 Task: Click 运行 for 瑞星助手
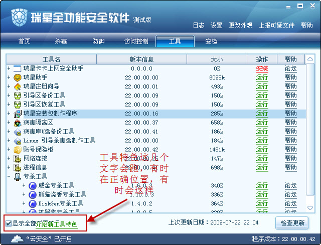pyautogui.click(x=262, y=77)
